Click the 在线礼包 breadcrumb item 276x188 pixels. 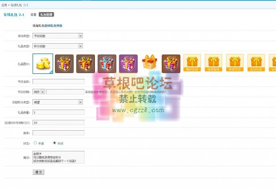point(16,5)
